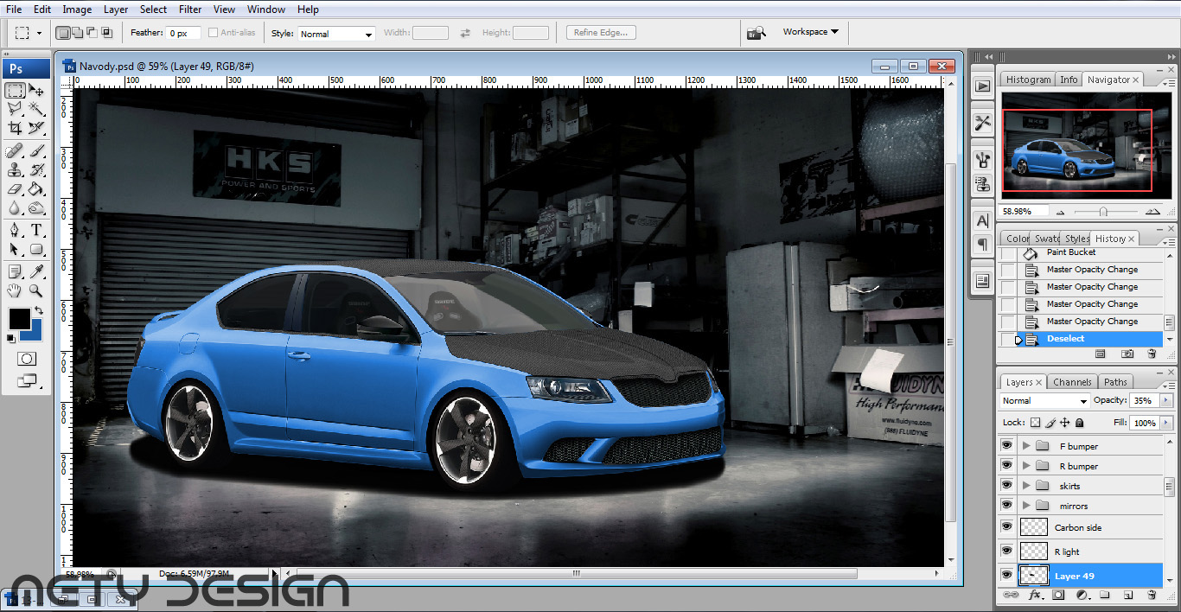Swap foreground and background colors
Viewport: 1181px width, 612px height.
[x=38, y=311]
